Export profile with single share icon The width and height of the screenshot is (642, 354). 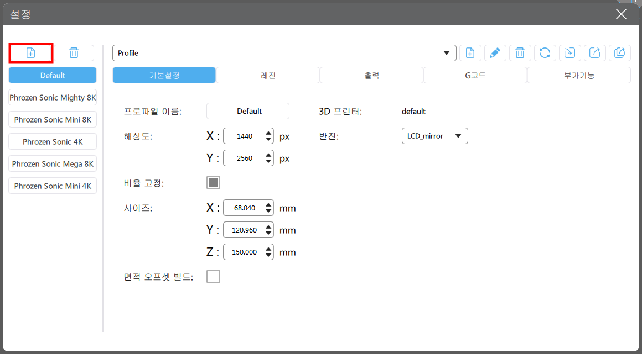pyautogui.click(x=595, y=52)
